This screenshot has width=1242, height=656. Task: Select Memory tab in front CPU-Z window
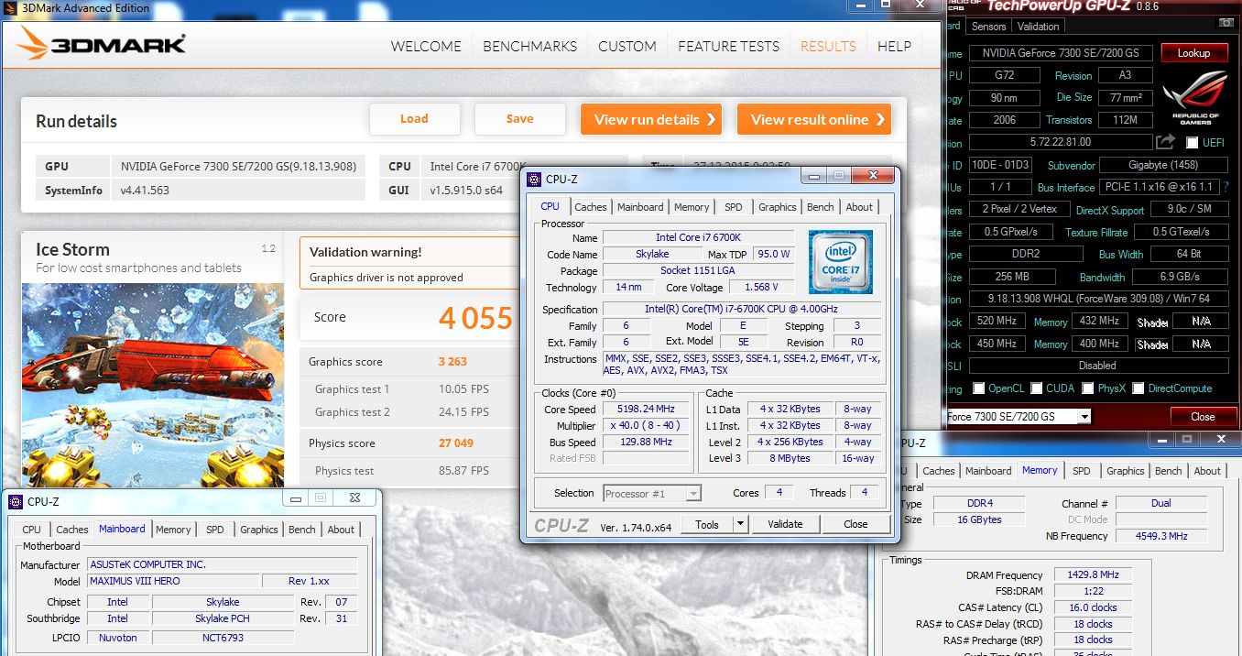click(x=691, y=207)
